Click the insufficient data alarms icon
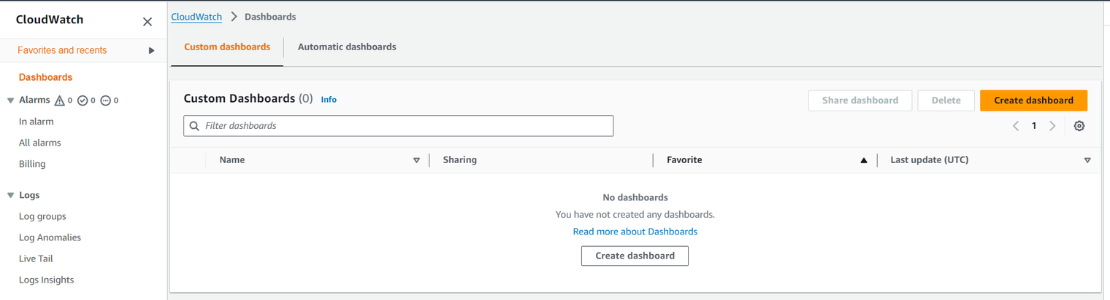Viewport: 1110px width, 300px height. tap(105, 100)
